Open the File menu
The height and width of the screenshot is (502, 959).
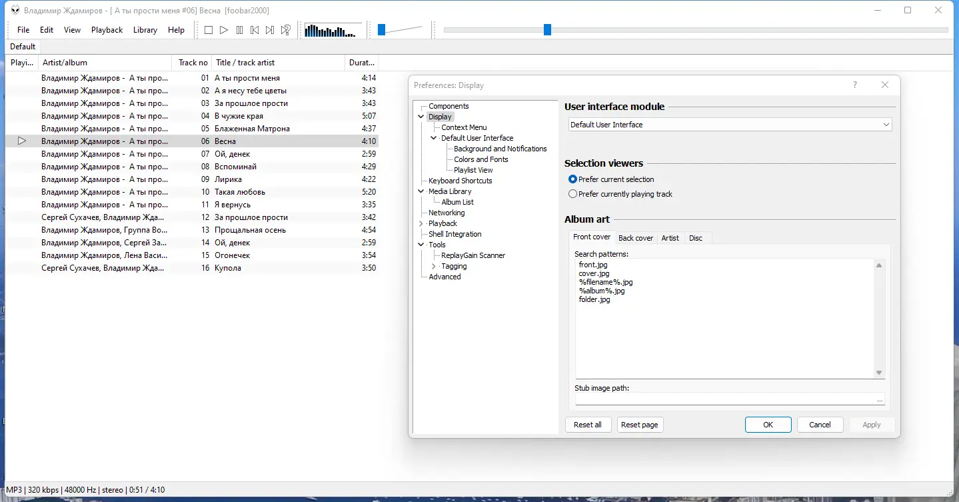23,30
